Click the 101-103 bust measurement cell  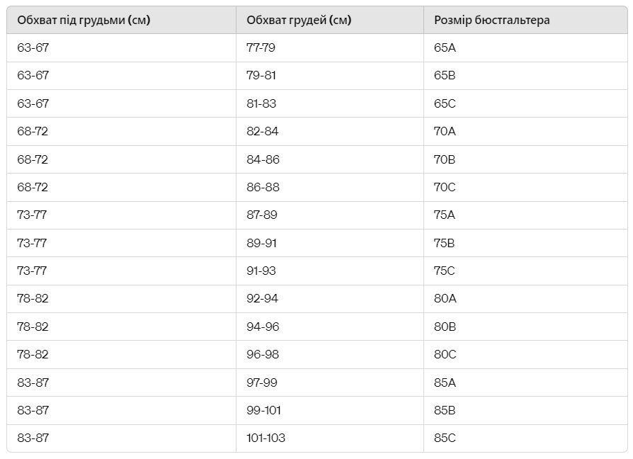coord(266,438)
